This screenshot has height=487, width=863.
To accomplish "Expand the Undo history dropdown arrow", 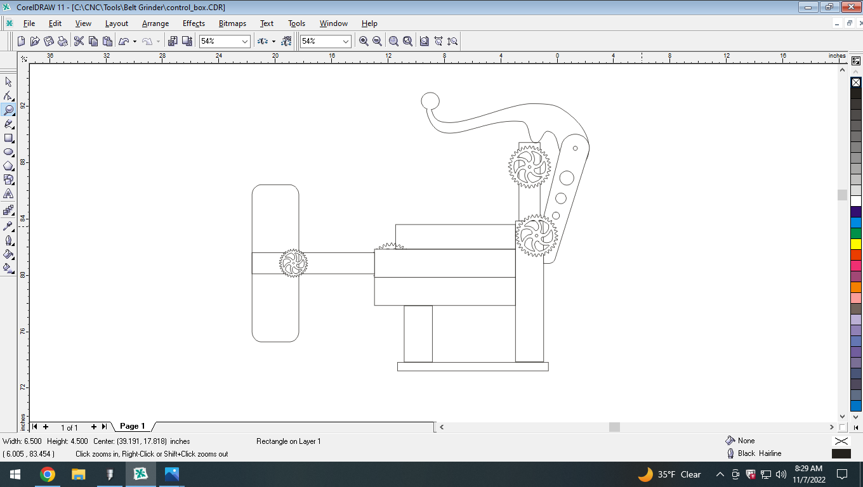I will coord(134,40).
